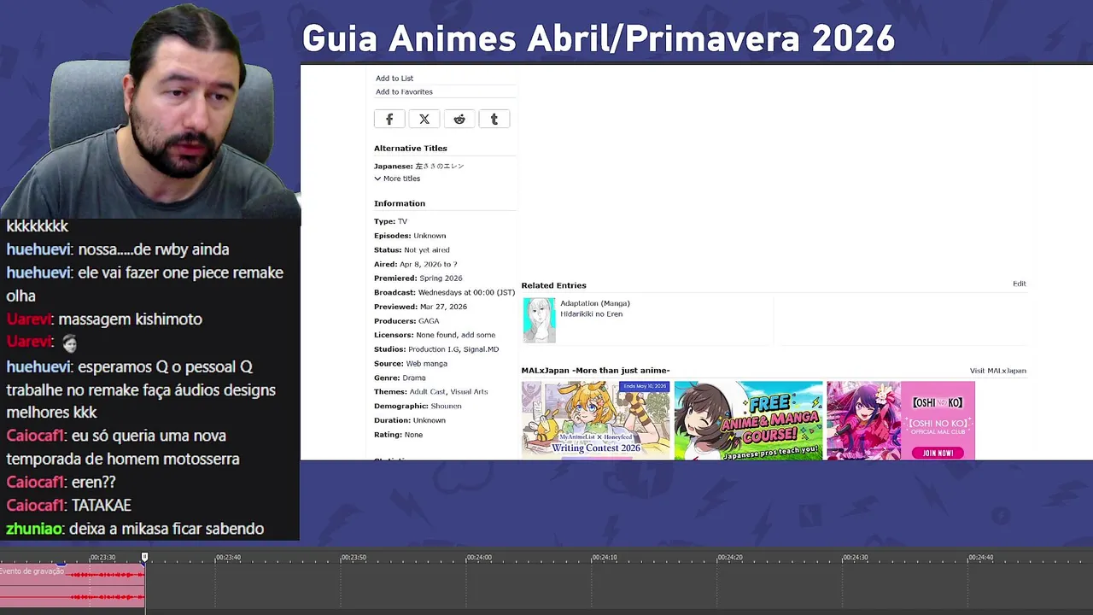Open the Hidarikiki no Eren manga link

591,314
